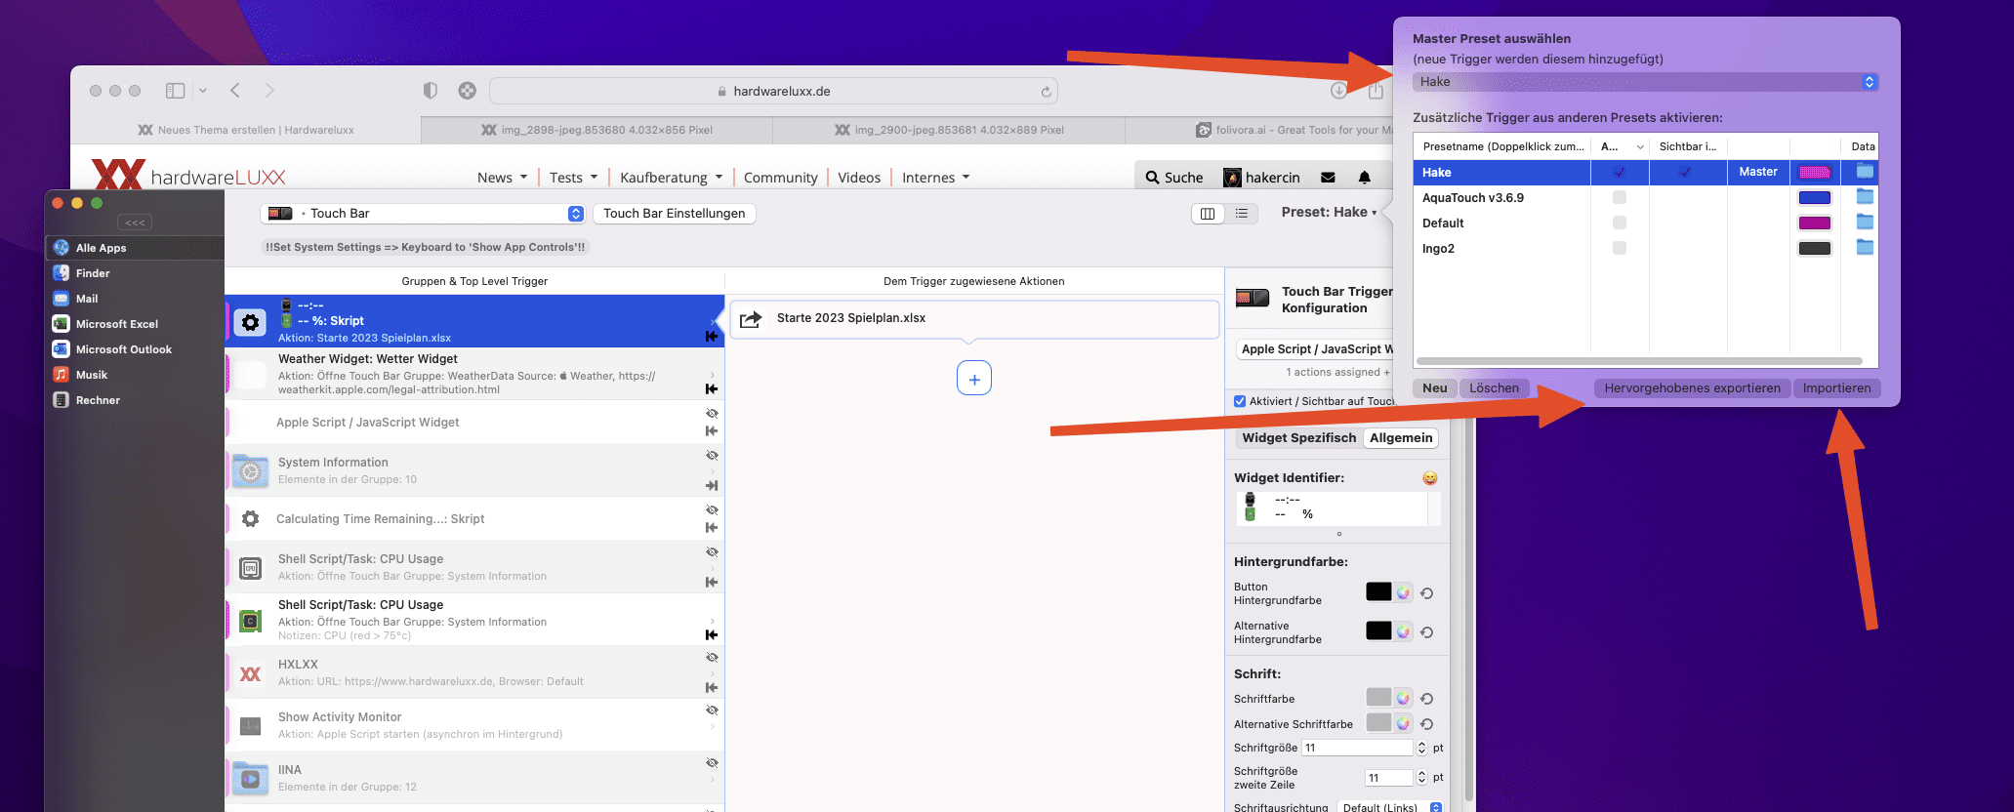2014x812 pixels.
Task: Reset Alternative Schriftfarbe to default
Action: 1426,724
